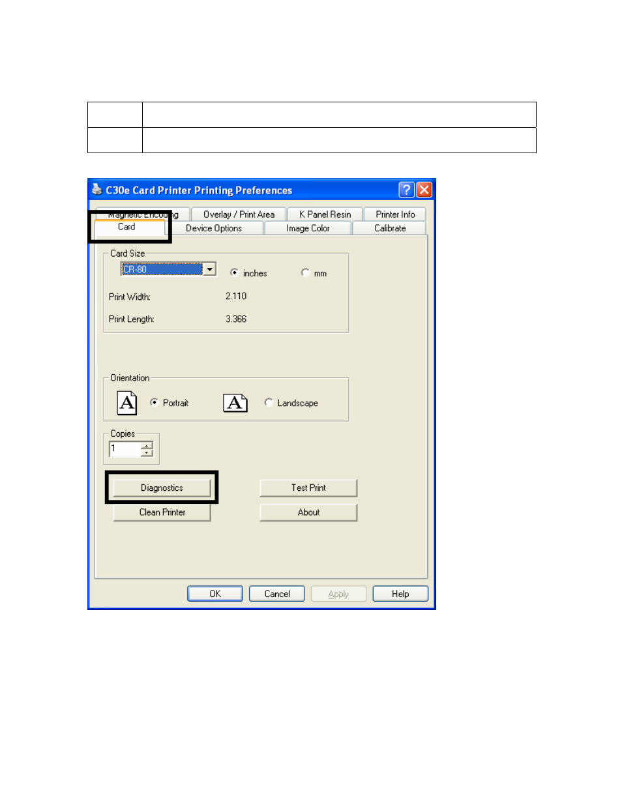Click the Clean Printer button
This screenshot has width=622, height=805.
[162, 512]
